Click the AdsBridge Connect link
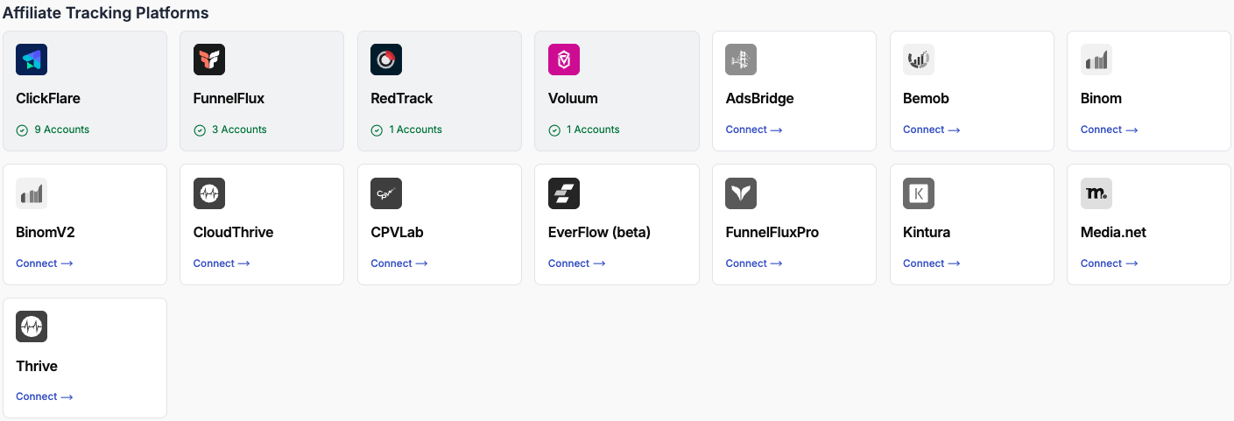The width and height of the screenshot is (1234, 421). pos(753,130)
